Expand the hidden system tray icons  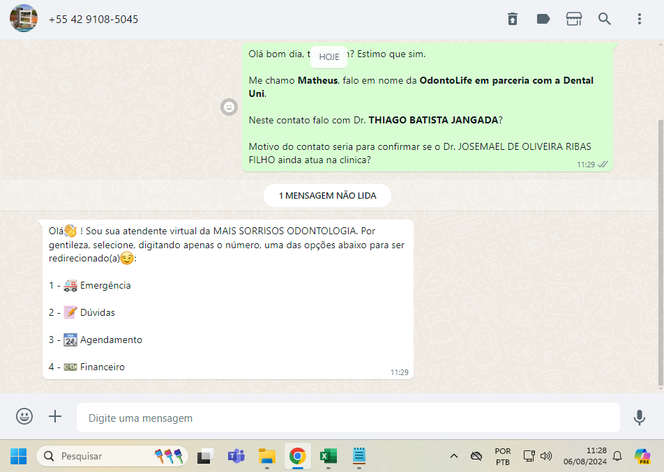(454, 456)
